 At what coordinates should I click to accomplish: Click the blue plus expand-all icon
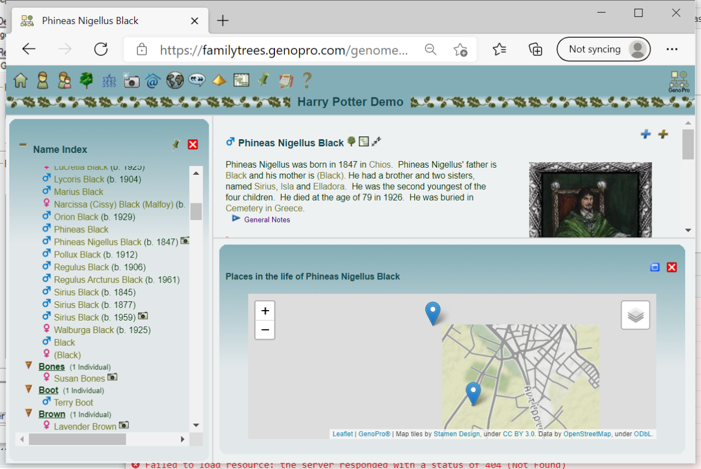pos(646,134)
